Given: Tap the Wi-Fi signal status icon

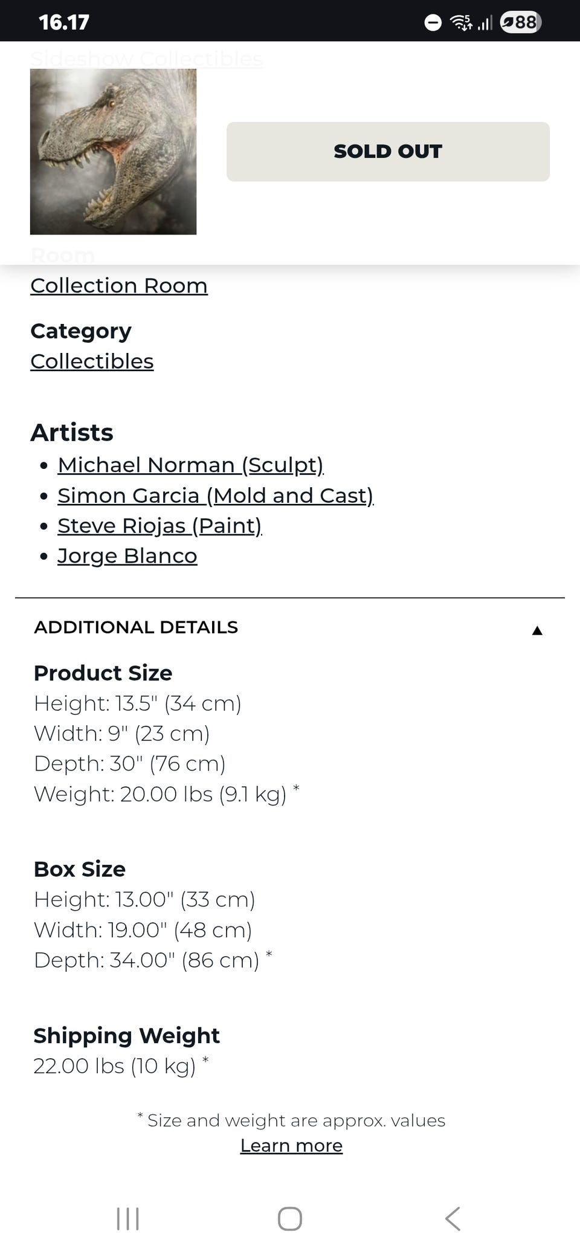Looking at the screenshot, I should point(462,23).
